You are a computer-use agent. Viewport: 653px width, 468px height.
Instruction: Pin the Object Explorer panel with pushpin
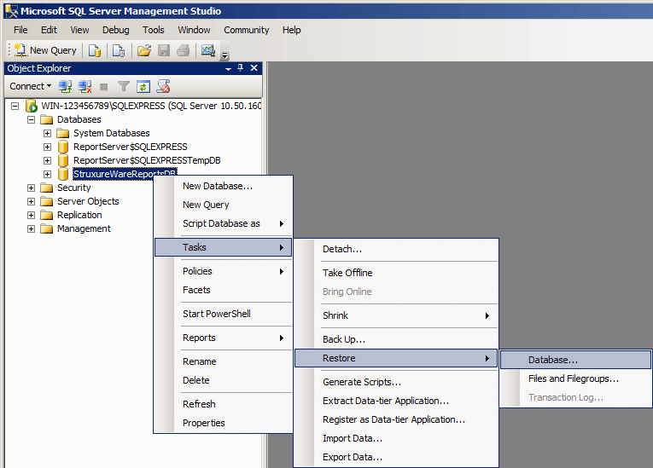[x=241, y=68]
